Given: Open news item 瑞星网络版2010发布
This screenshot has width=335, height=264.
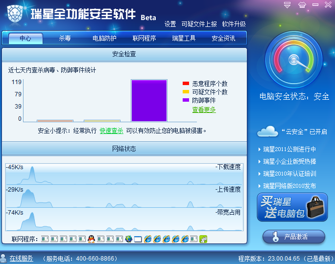Looking at the screenshot, I should click(289, 186).
